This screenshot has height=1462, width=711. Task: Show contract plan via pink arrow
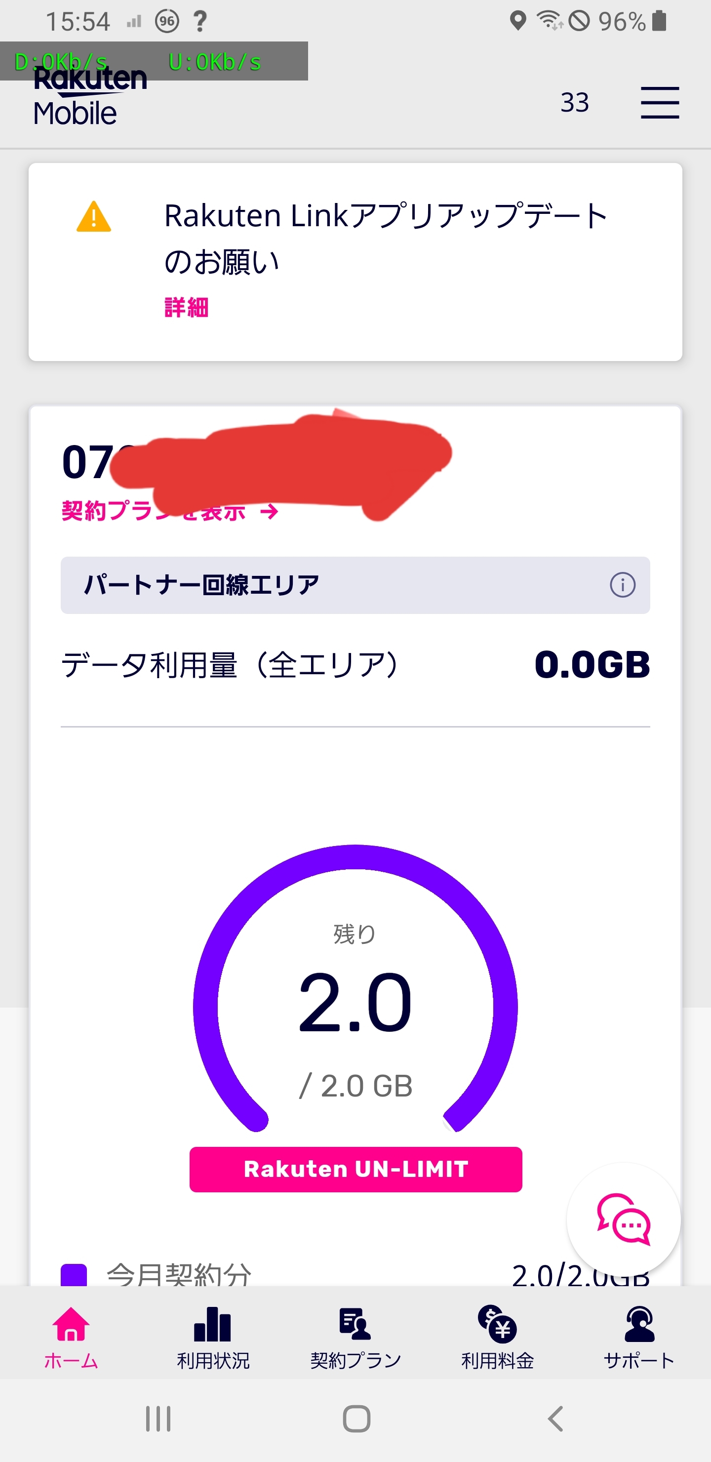coord(269,512)
